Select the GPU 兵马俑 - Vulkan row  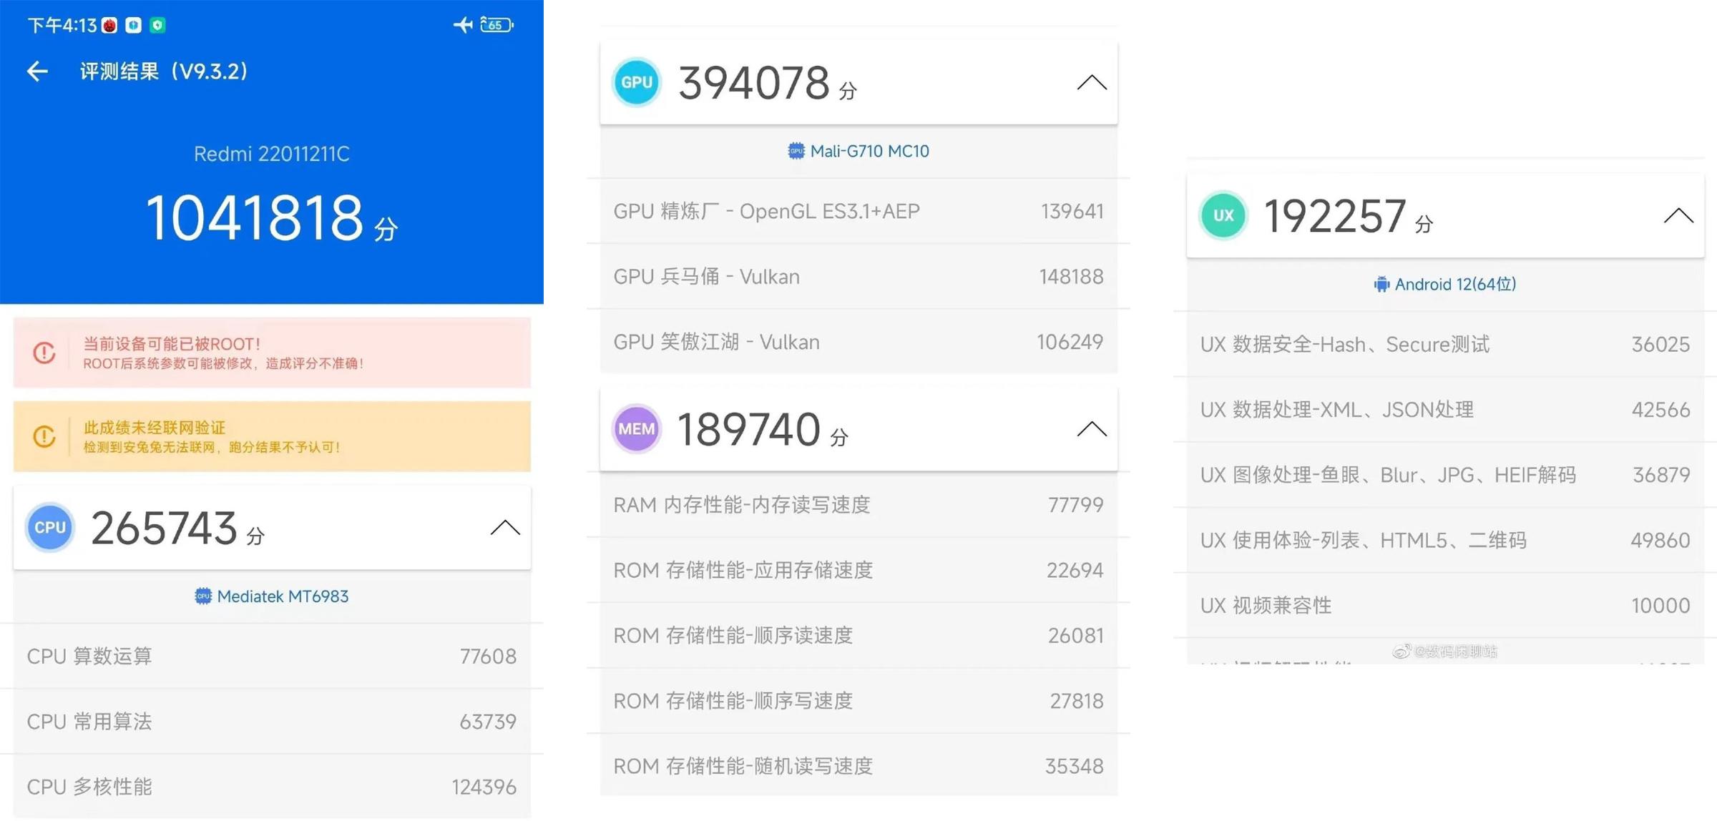858,277
